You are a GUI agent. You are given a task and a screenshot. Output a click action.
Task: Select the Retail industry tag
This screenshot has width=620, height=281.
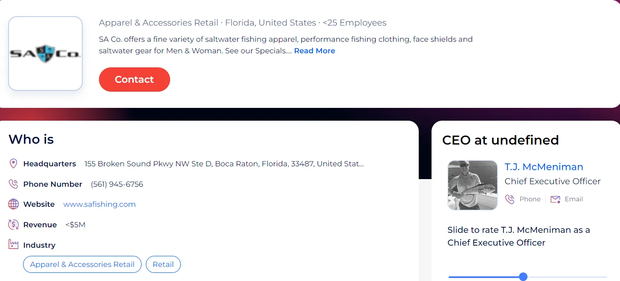[163, 264]
